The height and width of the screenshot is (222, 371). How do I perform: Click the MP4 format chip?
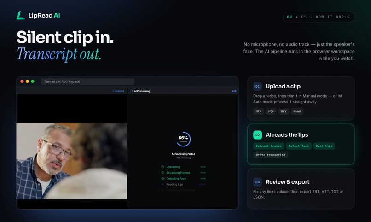(259, 111)
